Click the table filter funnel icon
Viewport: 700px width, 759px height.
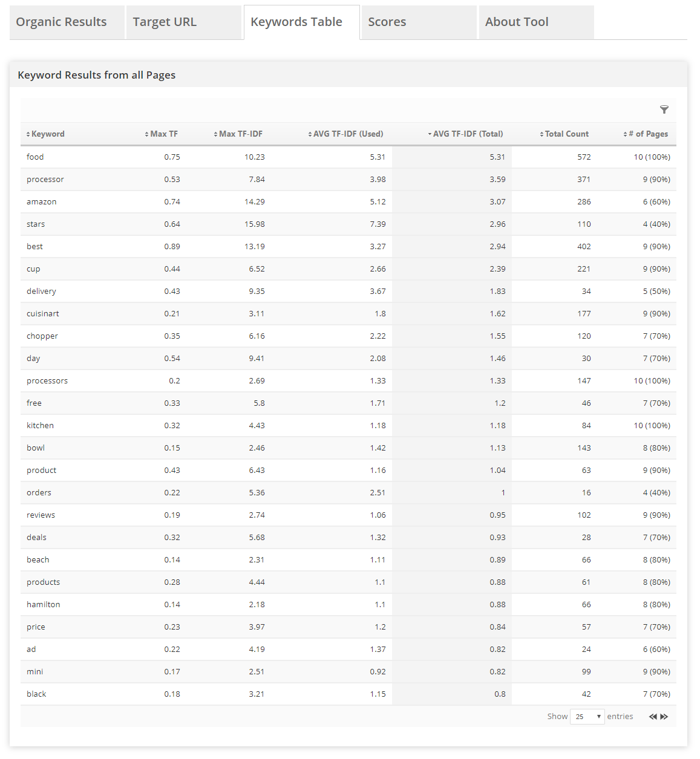point(664,109)
